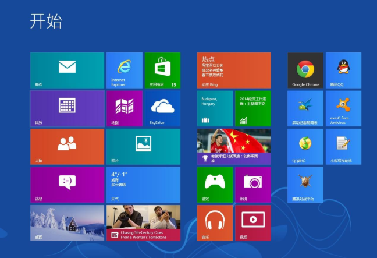Open news tile about Woman's Tombstone
This screenshot has width=377, height=258.
143,223
